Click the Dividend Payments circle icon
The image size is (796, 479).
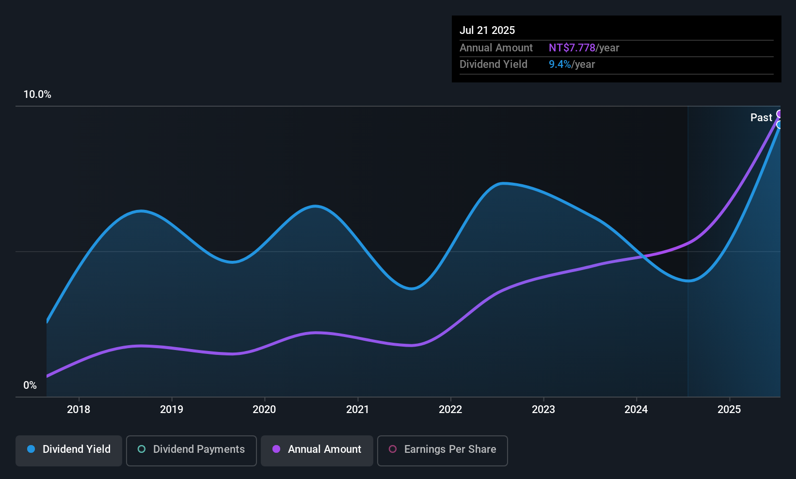click(142, 449)
